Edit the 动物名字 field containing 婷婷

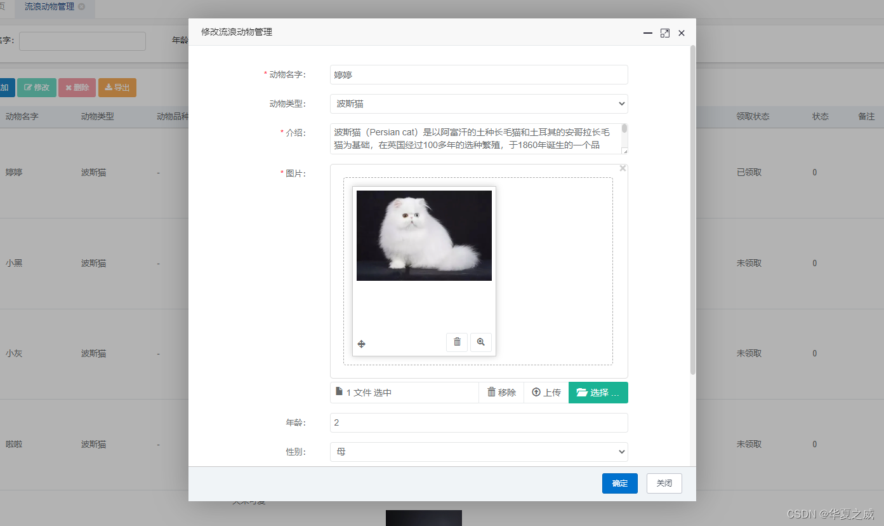tap(478, 74)
